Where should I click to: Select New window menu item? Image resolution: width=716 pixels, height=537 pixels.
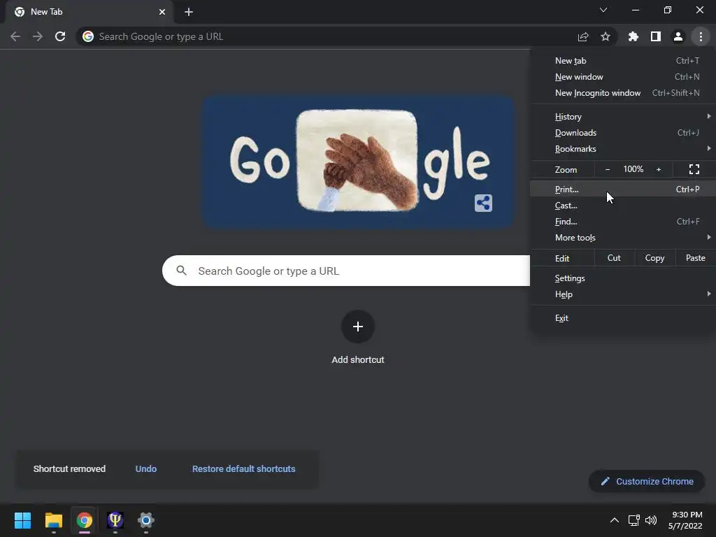623,77
